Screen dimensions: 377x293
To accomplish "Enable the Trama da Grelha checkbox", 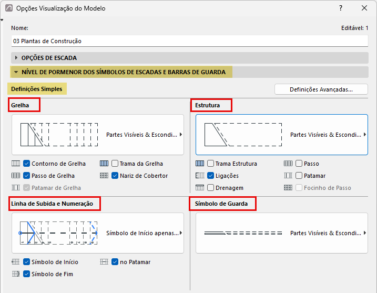I will pos(115,164).
